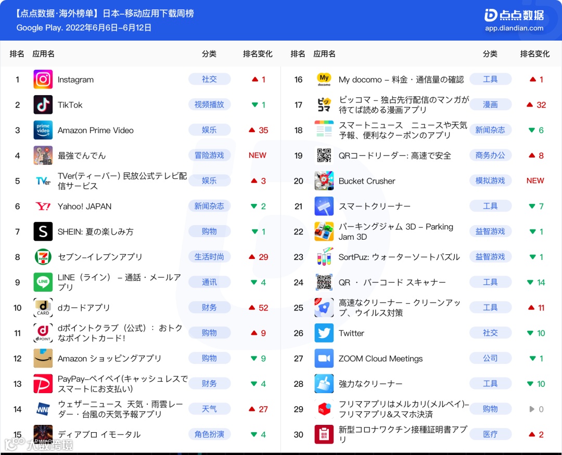
Task: Click ディアブロ イモータル app name
Action: [99, 435]
